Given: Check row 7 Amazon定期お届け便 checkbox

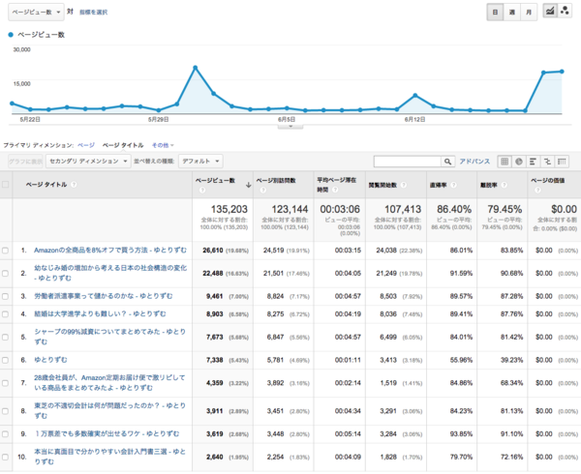Looking at the screenshot, I should (x=5, y=383).
